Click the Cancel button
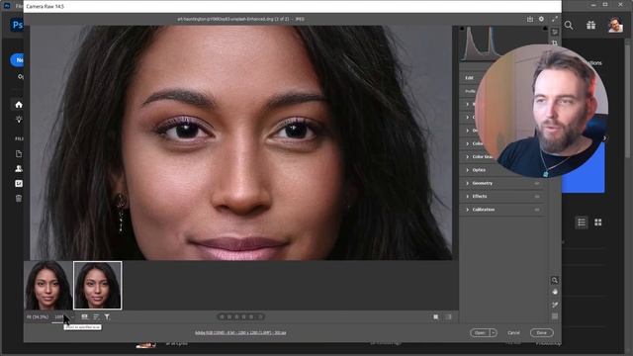 (x=513, y=333)
